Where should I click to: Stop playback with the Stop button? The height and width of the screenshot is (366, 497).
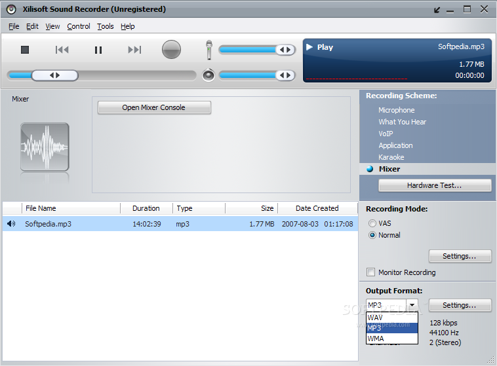(25, 50)
